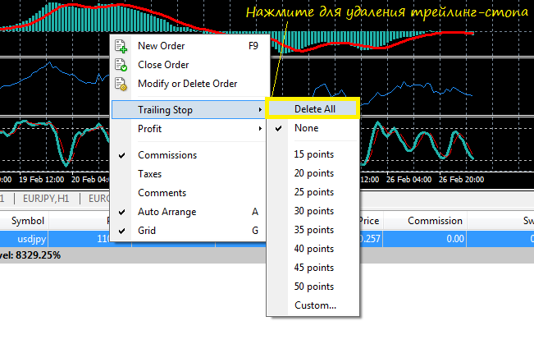Open Custom... trailing stop dialog
Image resolution: width=534 pixels, height=344 pixels.
(313, 305)
